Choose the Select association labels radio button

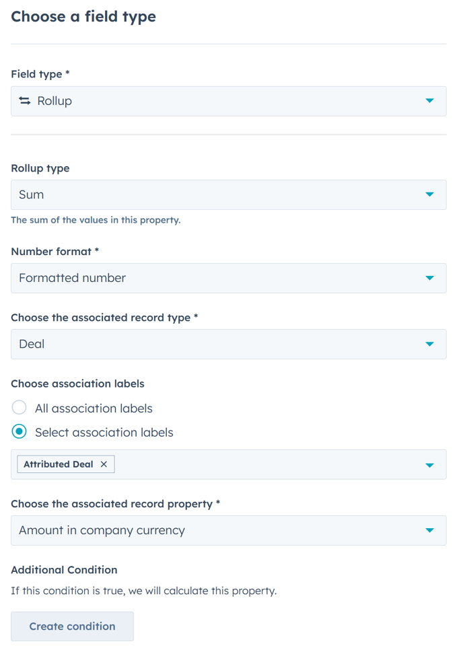coord(20,432)
